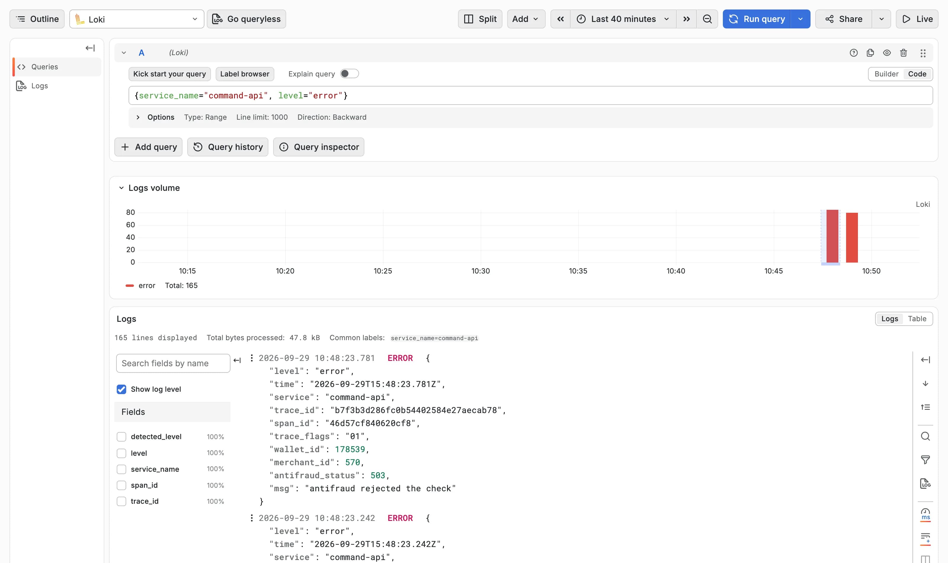948x563 pixels.
Task: Toggle millisecond timestamps icon
Action: click(x=925, y=514)
